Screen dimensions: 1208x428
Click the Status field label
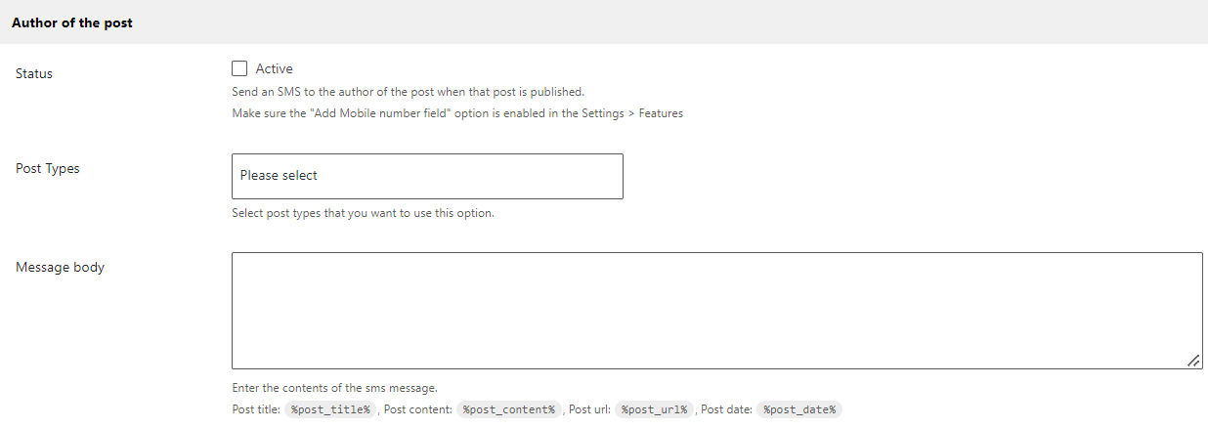(34, 73)
